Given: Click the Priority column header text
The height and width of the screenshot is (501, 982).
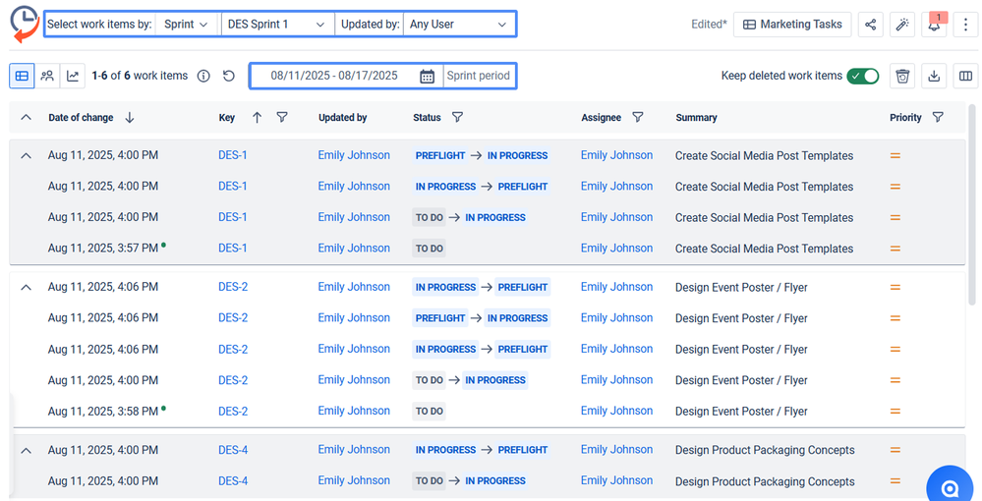Looking at the screenshot, I should tap(905, 117).
